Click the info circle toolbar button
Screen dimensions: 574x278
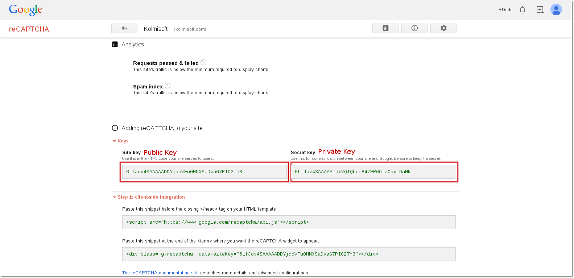pos(414,28)
